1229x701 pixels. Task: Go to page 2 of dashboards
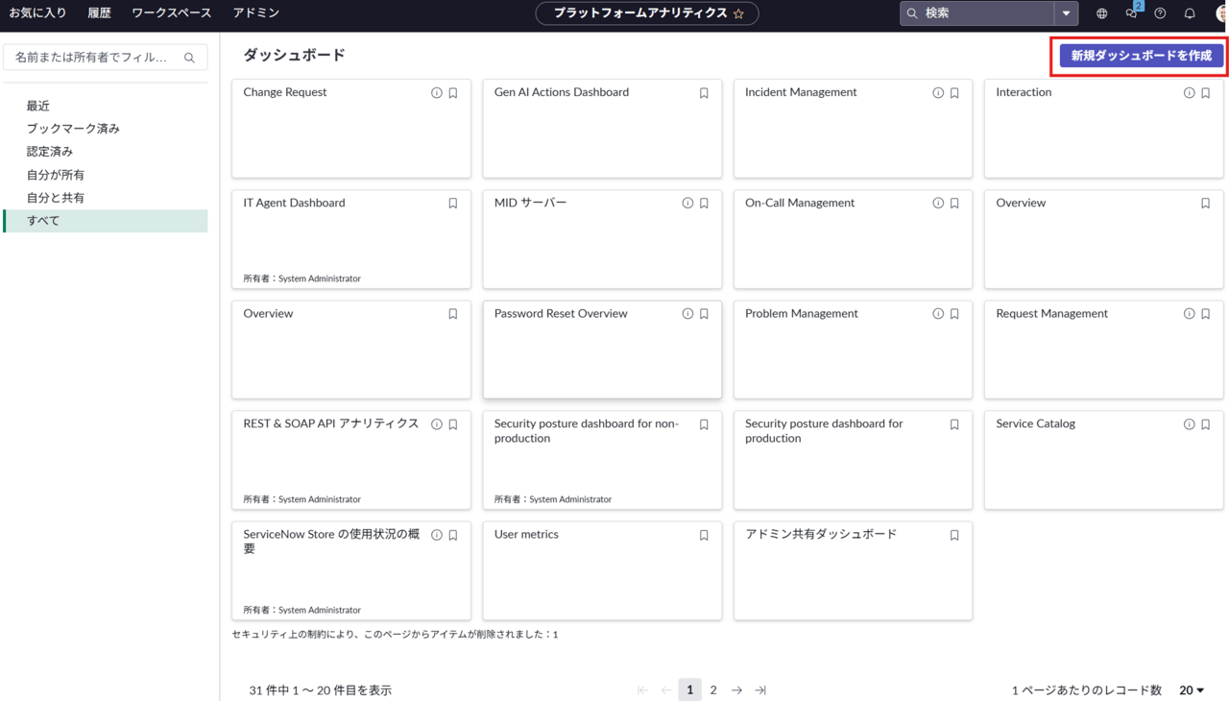[x=713, y=690]
